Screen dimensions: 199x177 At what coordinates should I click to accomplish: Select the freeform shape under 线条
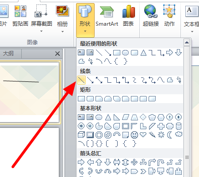click(170, 80)
